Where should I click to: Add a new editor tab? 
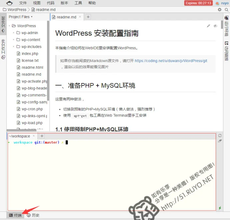(88, 17)
